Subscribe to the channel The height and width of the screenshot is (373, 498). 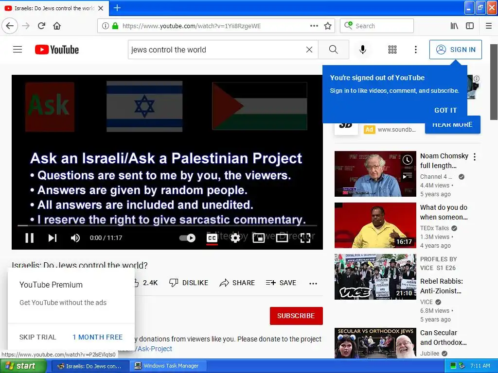(296, 316)
